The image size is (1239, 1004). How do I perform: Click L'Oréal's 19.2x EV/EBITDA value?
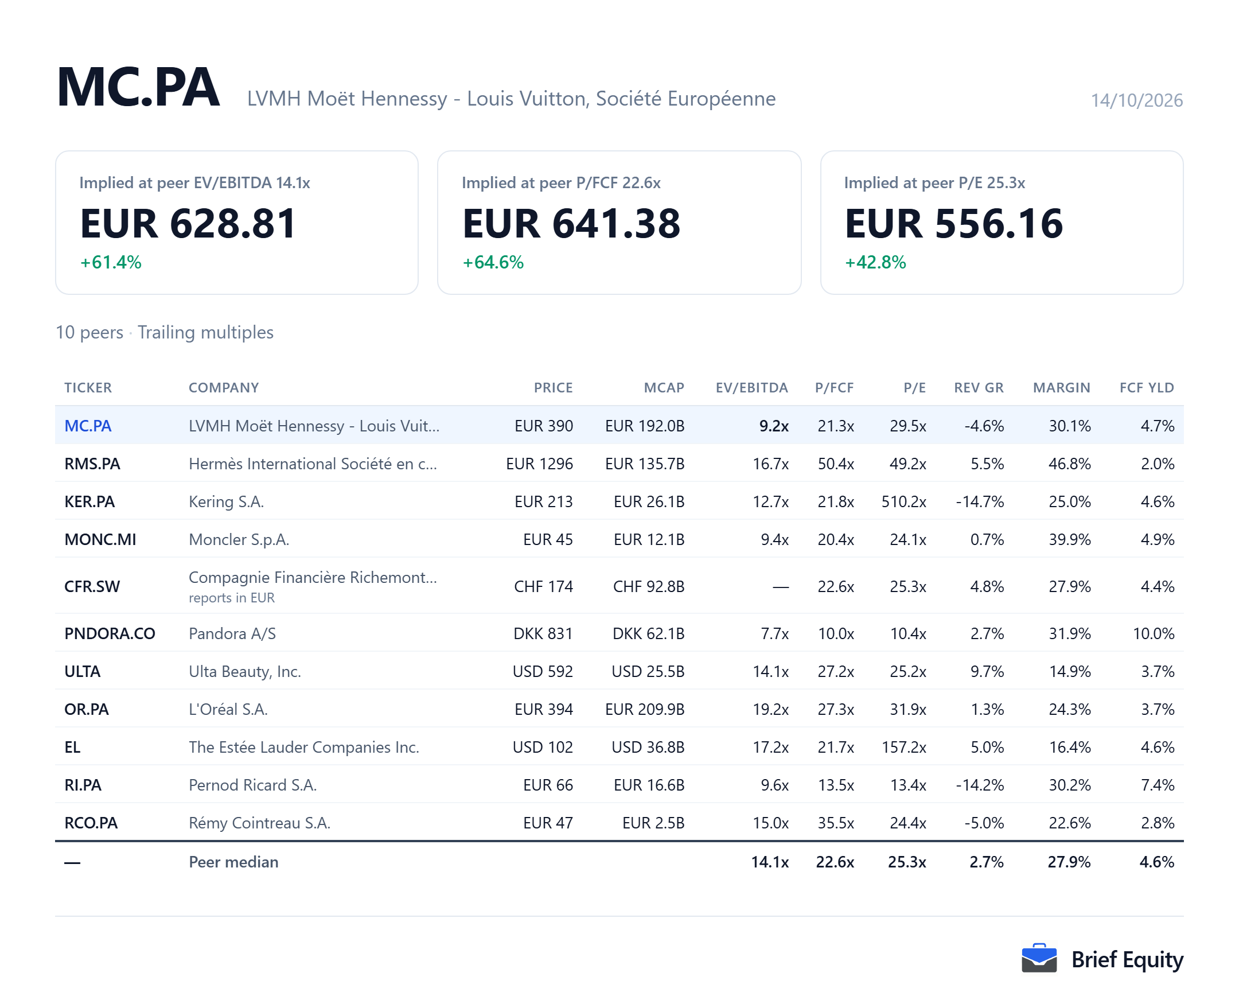770,709
